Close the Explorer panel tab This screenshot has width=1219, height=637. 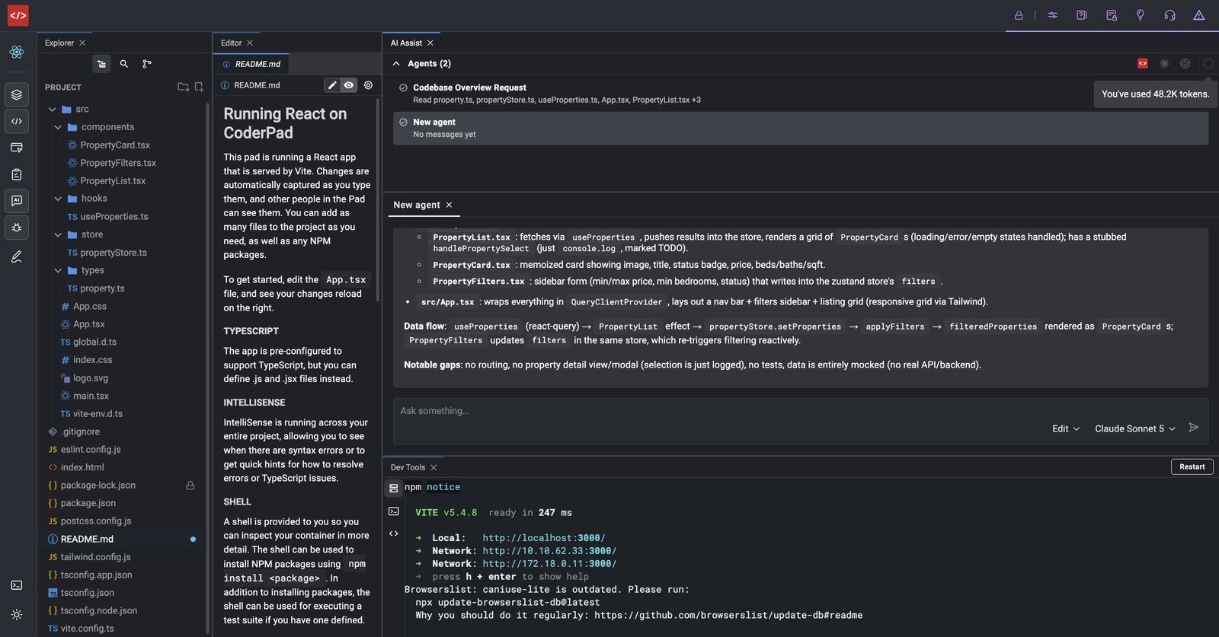click(x=82, y=43)
